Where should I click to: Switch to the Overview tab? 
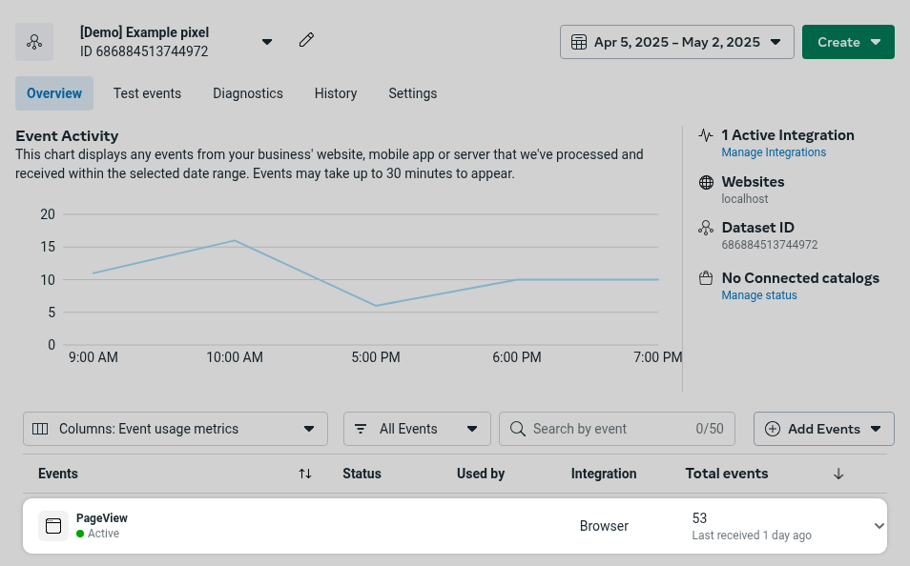coord(54,93)
